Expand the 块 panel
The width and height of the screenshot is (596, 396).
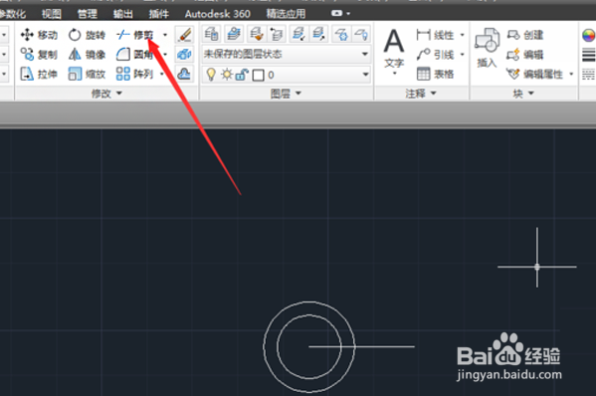[x=523, y=94]
